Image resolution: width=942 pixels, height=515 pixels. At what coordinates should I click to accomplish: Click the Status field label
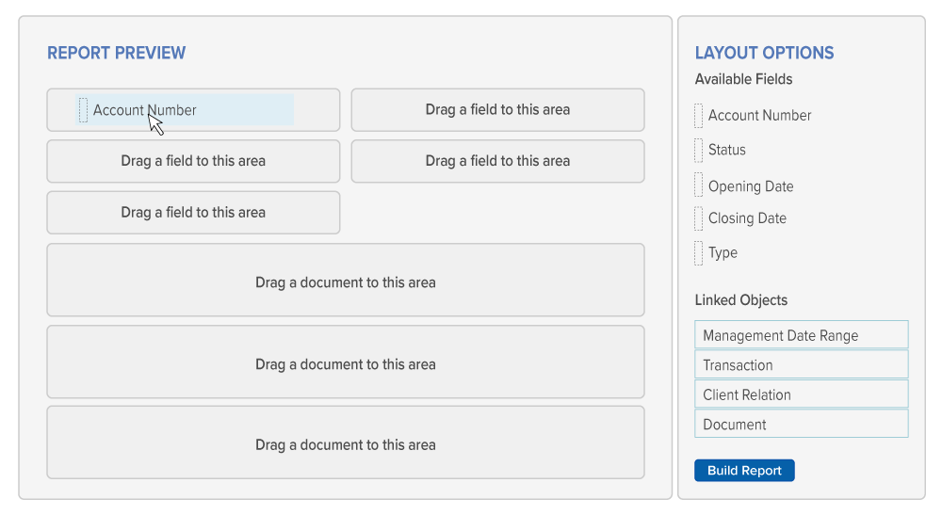tap(727, 150)
